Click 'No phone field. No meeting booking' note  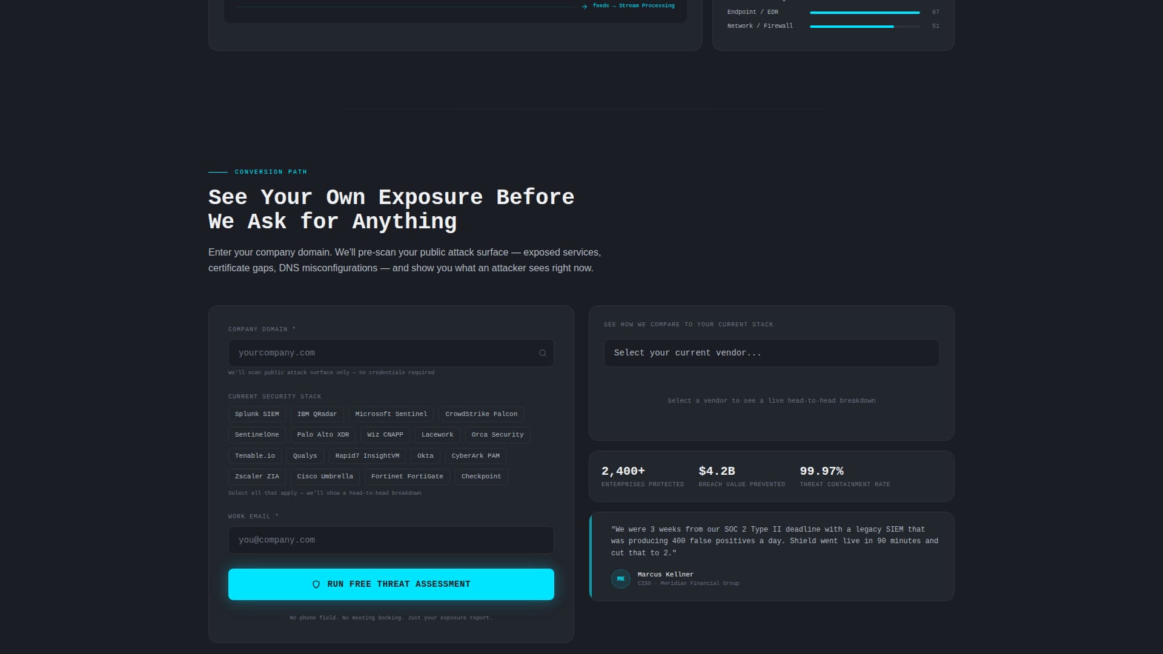[391, 618]
